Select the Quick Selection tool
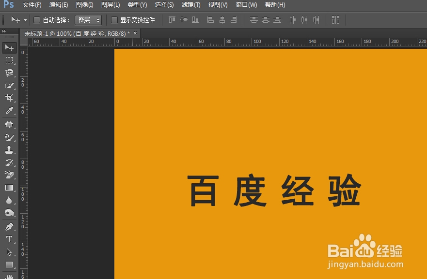Viewport: 427px width, 279px height. click(9, 85)
